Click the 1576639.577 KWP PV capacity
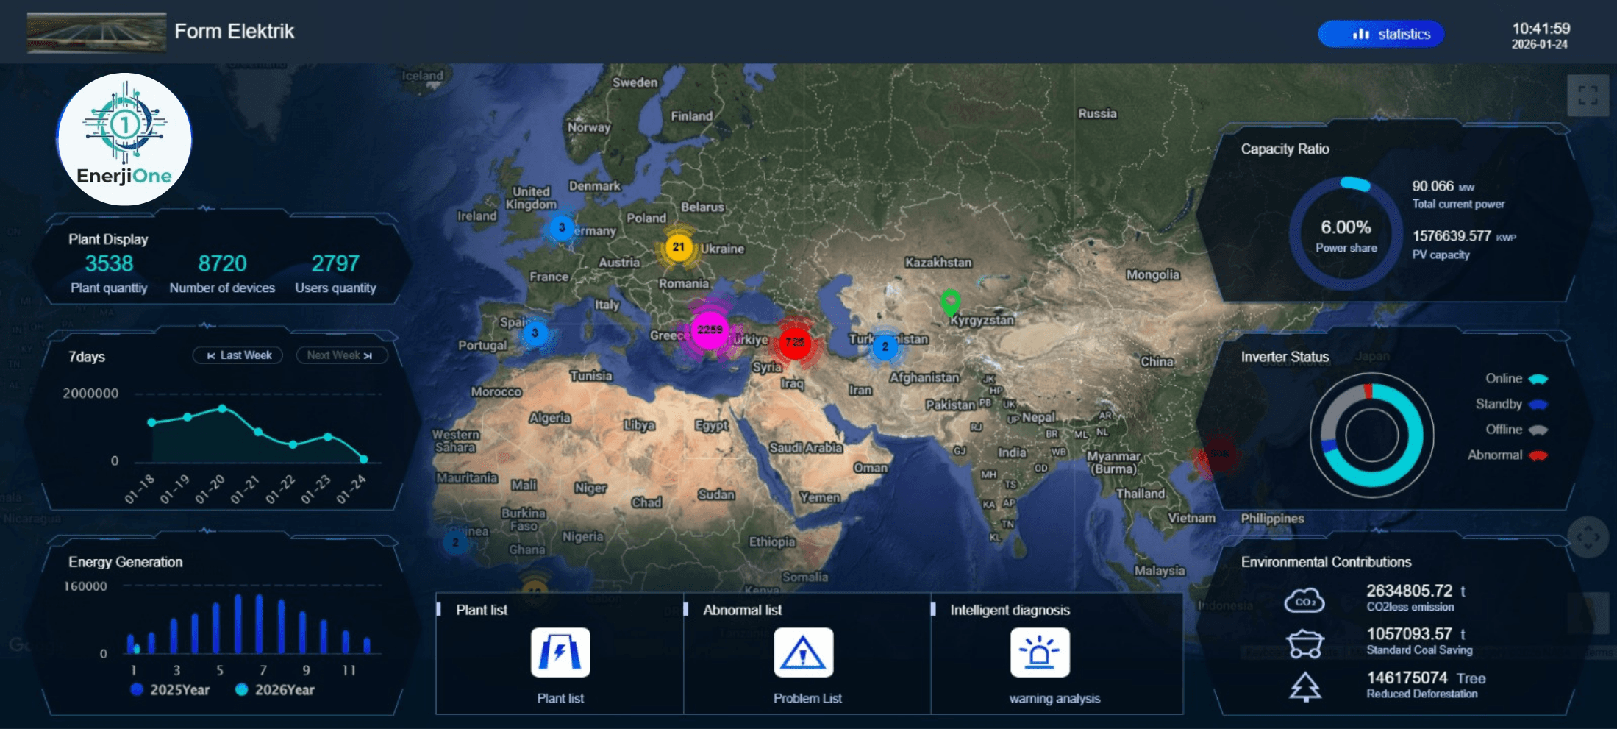Screen dimensions: 1617x729 tap(1464, 236)
